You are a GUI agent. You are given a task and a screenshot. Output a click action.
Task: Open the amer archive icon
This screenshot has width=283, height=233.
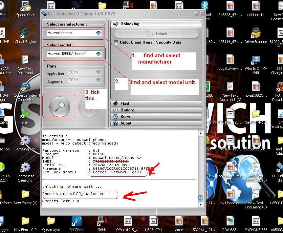coord(179,224)
